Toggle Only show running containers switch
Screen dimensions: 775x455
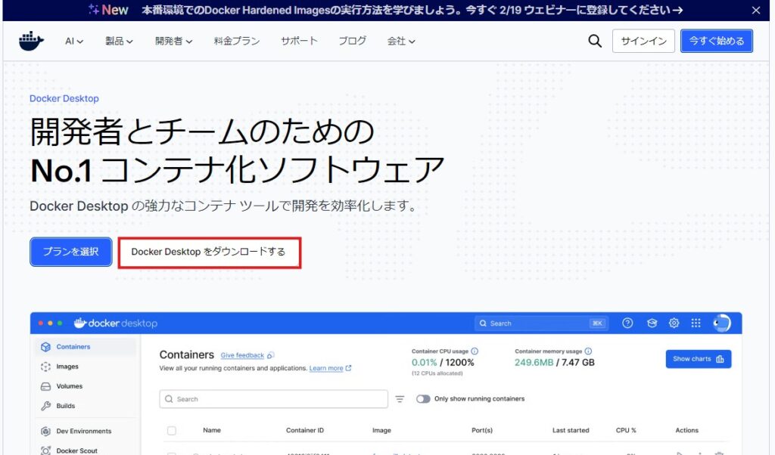423,399
